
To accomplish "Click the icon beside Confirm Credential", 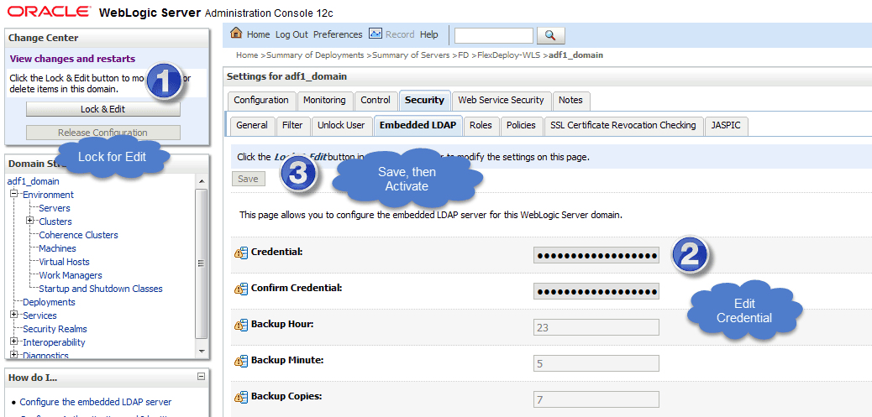I will (x=241, y=289).
